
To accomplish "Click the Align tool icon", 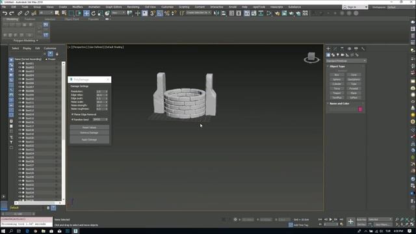I will click(224, 13).
